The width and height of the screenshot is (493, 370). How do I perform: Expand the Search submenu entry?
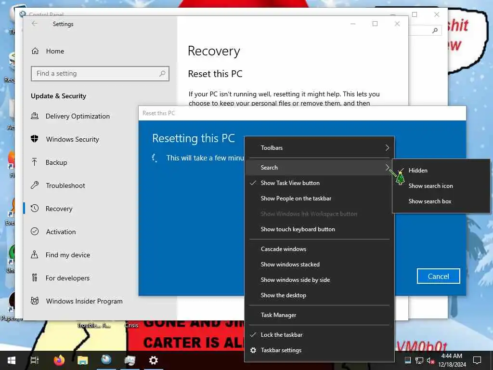pyautogui.click(x=319, y=167)
